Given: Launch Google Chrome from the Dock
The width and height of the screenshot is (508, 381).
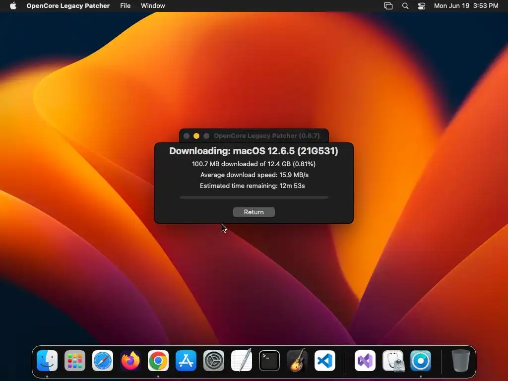Looking at the screenshot, I should click(x=158, y=361).
